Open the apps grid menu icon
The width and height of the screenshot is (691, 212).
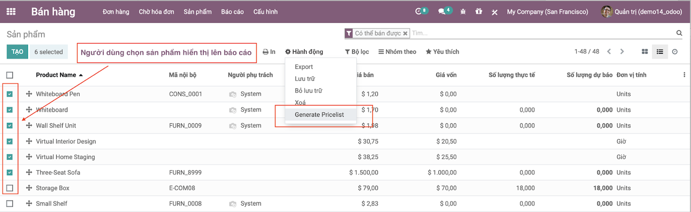[x=11, y=12]
